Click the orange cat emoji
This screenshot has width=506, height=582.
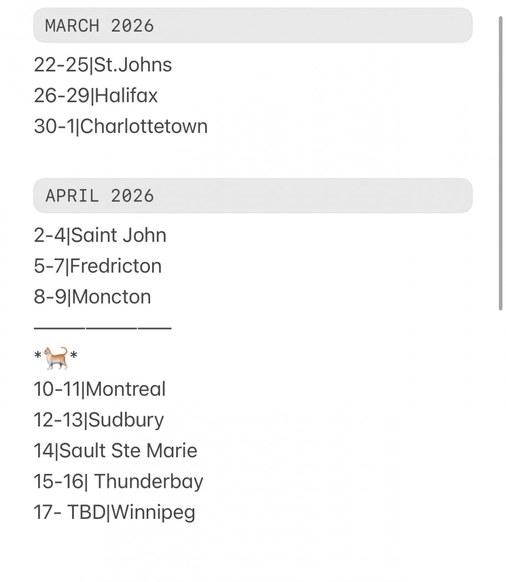point(56,358)
